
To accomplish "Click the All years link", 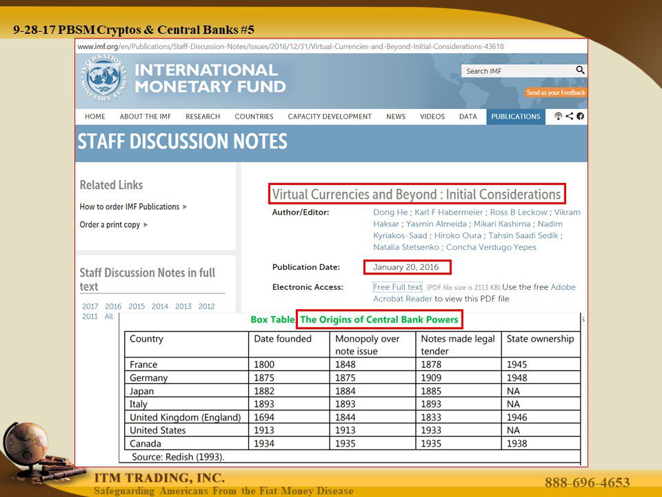I will (108, 317).
